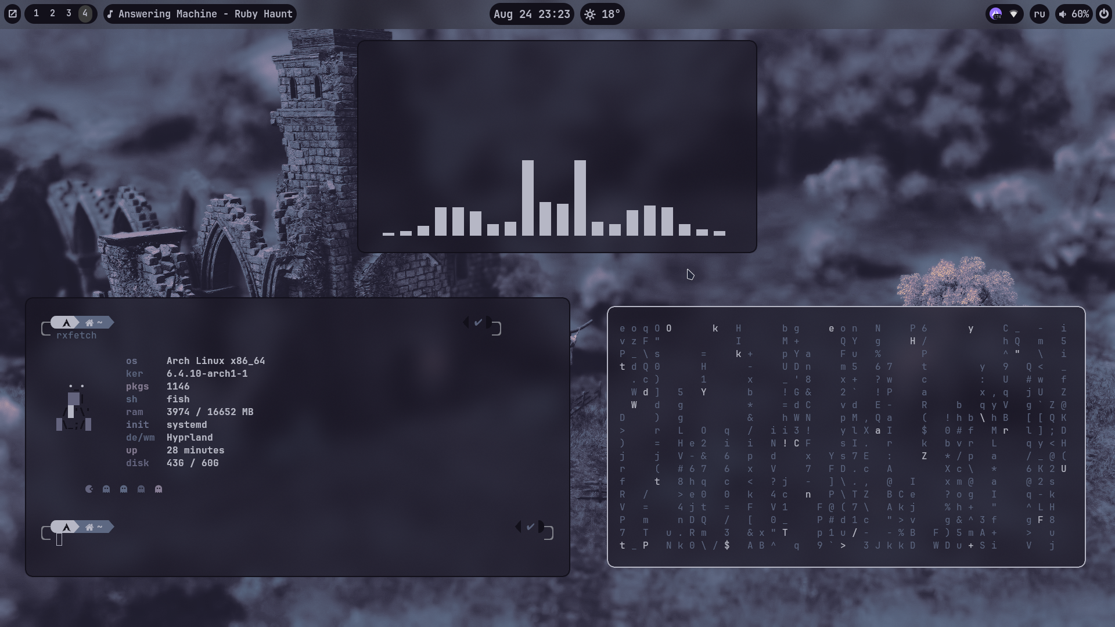
Task: Toggle the ru keyboard layout indicator
Action: pyautogui.click(x=1040, y=14)
